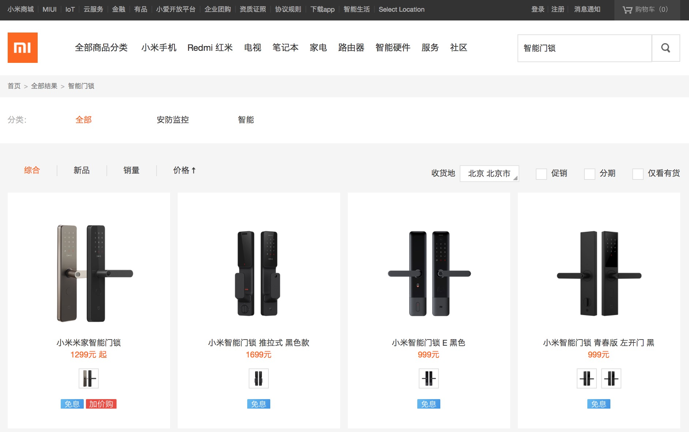Viewport: 689px width, 432px height.
Task: Click 登录 link in top bar
Action: [x=538, y=10]
